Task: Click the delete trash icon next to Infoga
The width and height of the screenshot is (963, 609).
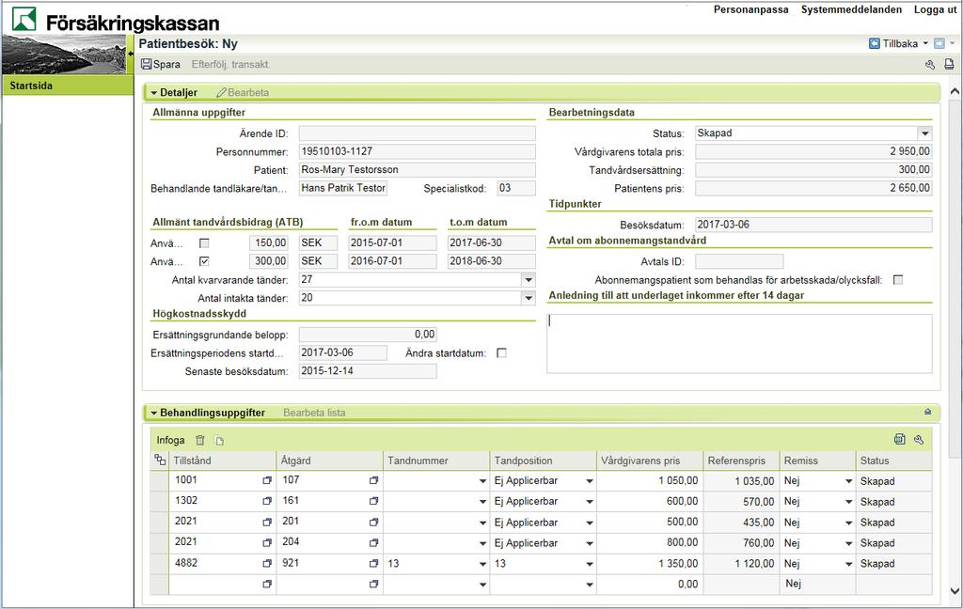Action: (x=200, y=440)
